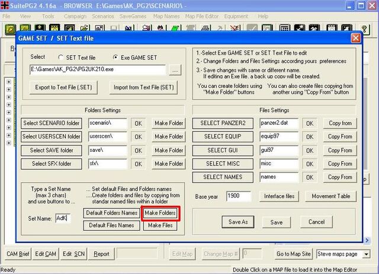Screen dimensions: 379x274
Task: Click OK next to the misc field
Action: pyautogui.click(x=310, y=164)
